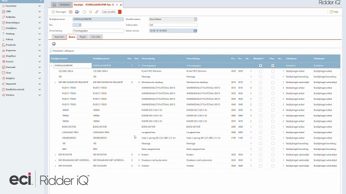Click the printer icon in top toolbar
Screen dimensions: 346x194
[x=77, y=12]
